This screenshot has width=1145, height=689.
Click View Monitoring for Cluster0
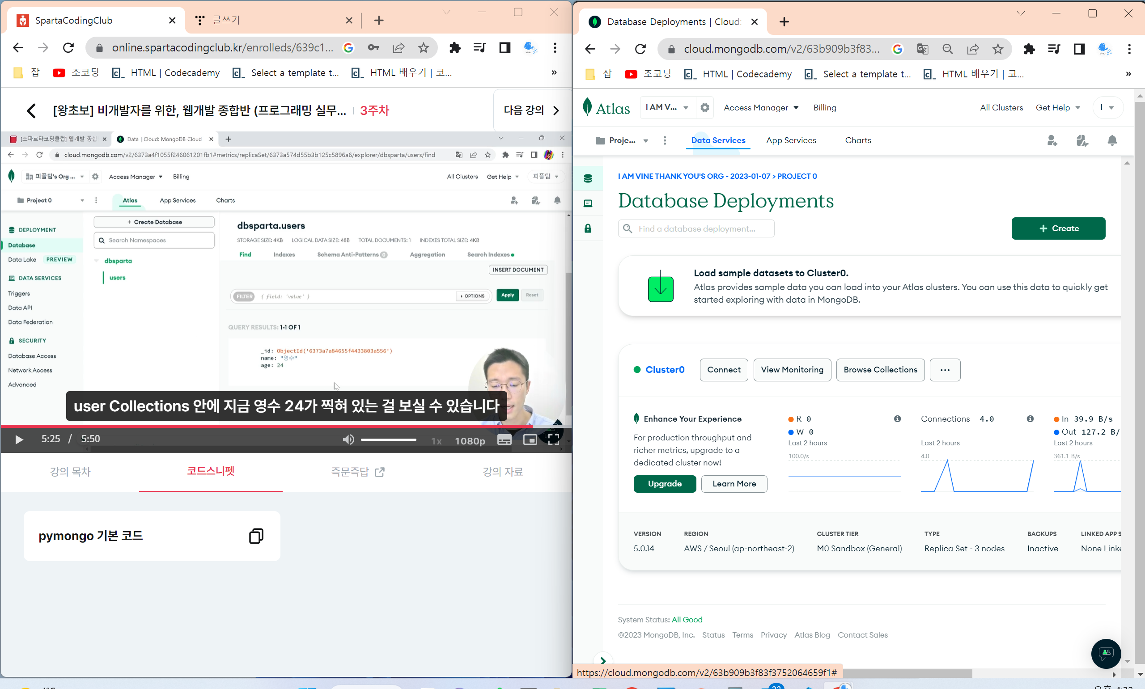(792, 370)
